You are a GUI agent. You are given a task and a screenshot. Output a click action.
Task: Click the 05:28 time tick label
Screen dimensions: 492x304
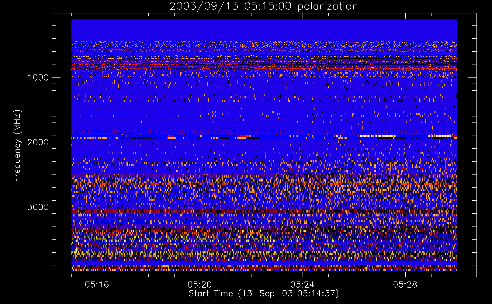click(x=405, y=285)
